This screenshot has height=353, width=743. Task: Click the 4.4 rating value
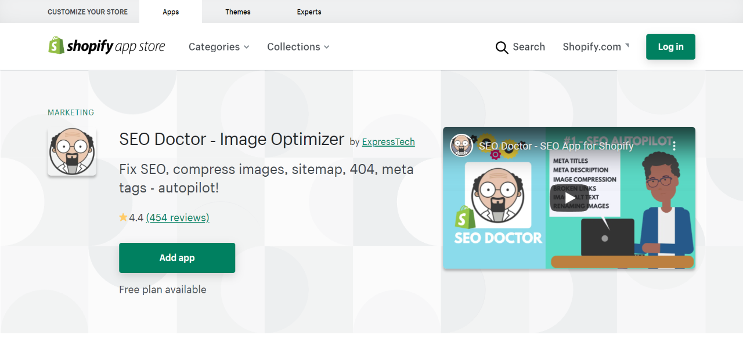pyautogui.click(x=136, y=217)
